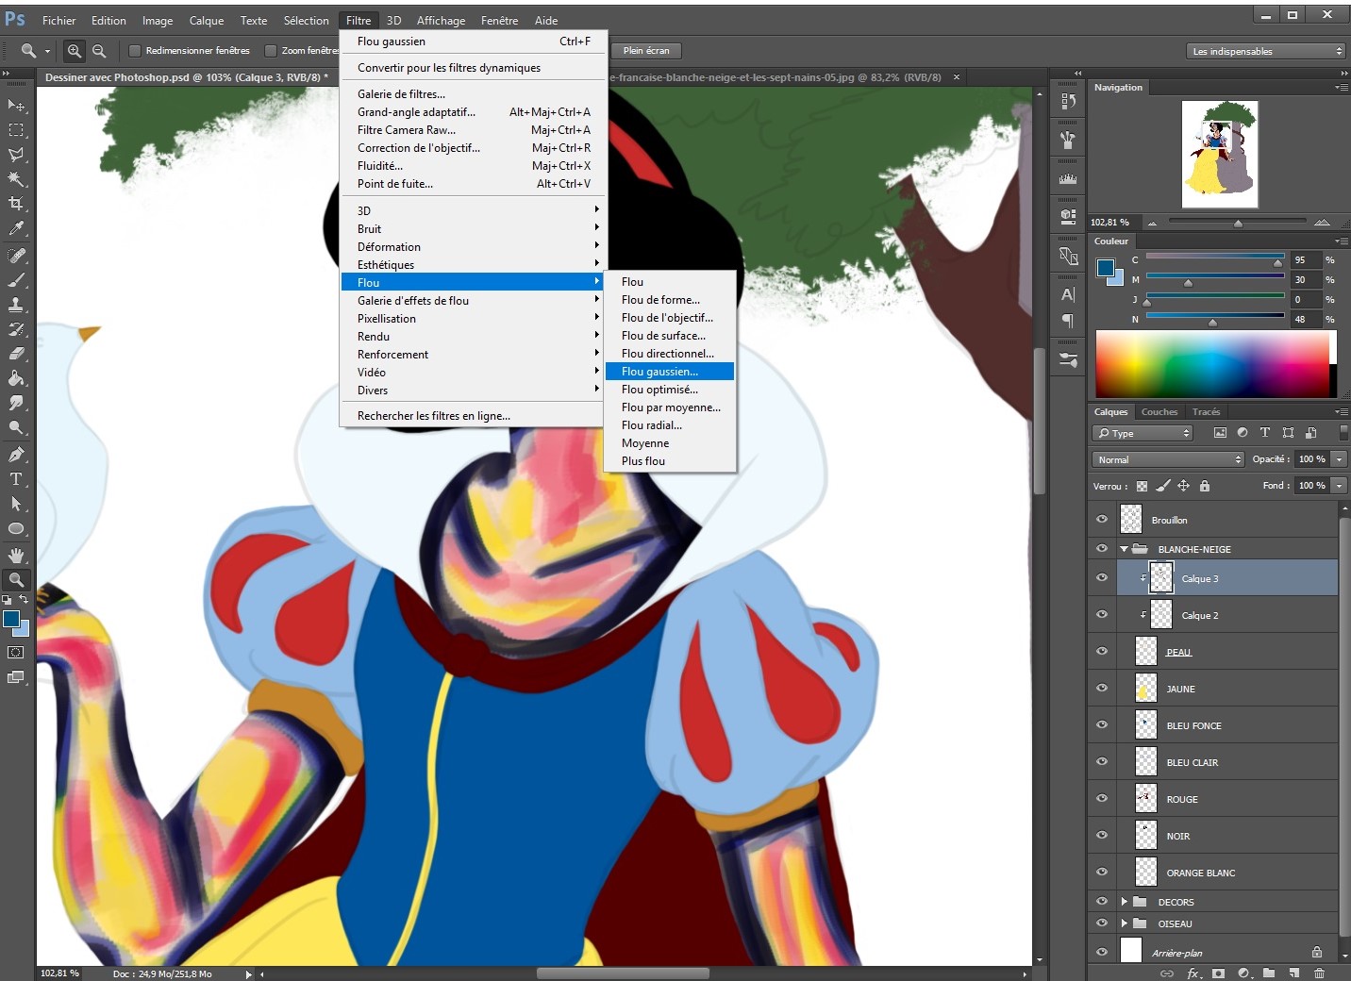Select the Horizontal Type tool
This screenshot has width=1351, height=981.
tap(16, 479)
